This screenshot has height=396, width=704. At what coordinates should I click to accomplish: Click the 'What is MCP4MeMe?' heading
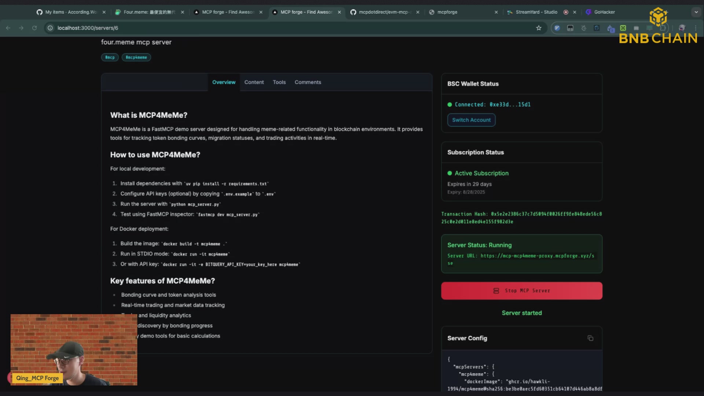click(x=148, y=115)
